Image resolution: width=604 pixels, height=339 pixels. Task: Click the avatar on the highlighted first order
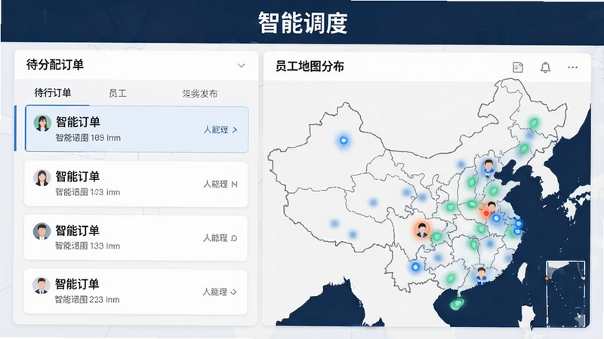42,124
